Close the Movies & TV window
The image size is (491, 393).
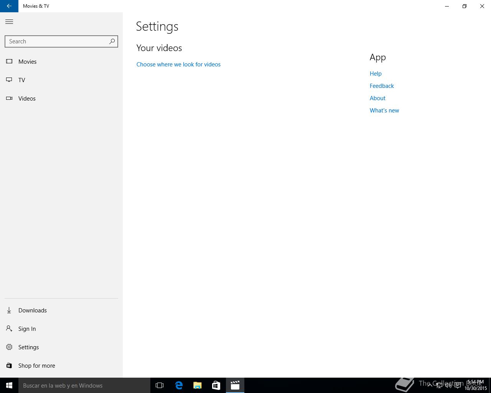point(482,6)
